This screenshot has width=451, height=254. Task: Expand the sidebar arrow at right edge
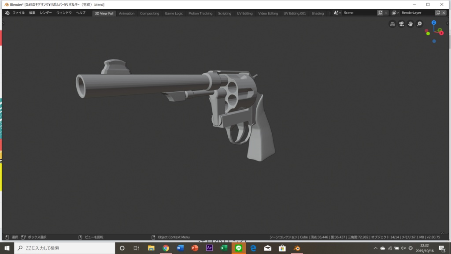pyautogui.click(x=447, y=23)
